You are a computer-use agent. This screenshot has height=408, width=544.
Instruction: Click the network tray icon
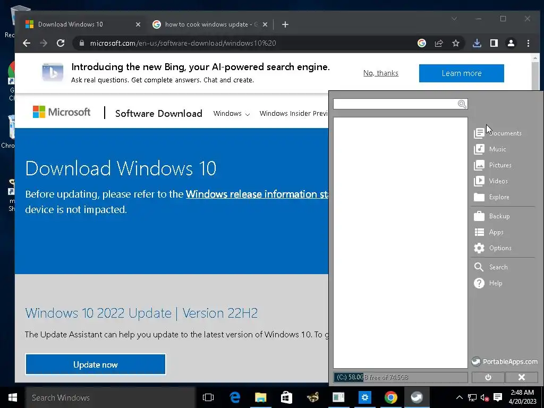[472, 397]
